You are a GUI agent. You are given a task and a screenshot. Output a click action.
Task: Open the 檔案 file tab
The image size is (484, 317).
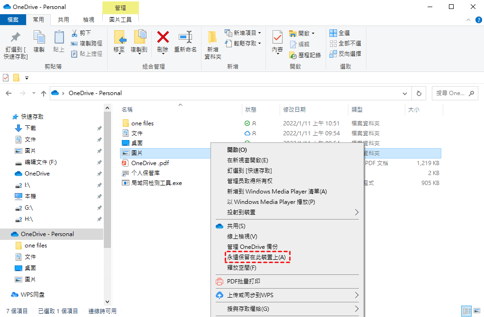tap(13, 20)
